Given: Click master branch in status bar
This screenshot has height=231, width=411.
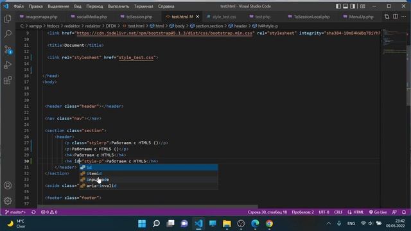Looking at the screenshot, I should tap(15, 212).
